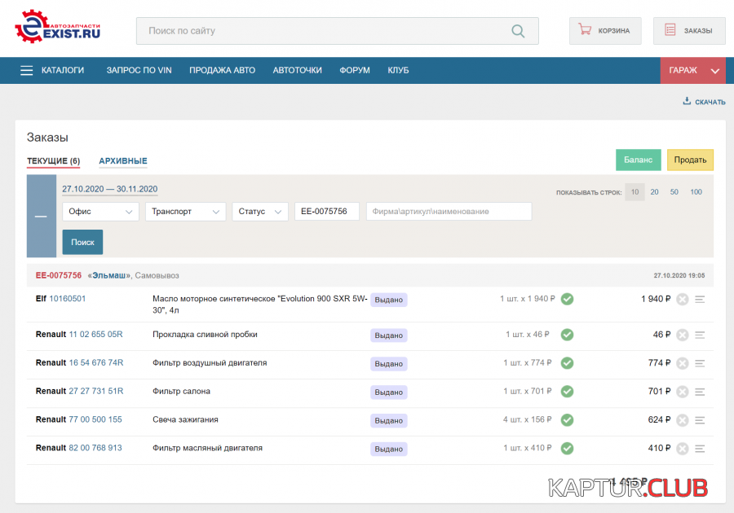Open order link EE-0075756 header
734x513 pixels.
tap(59, 276)
